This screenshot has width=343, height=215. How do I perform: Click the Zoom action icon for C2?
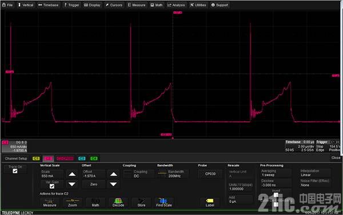(73, 202)
